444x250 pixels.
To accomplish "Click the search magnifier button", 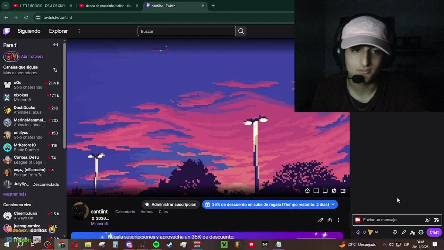I will 241,31.
